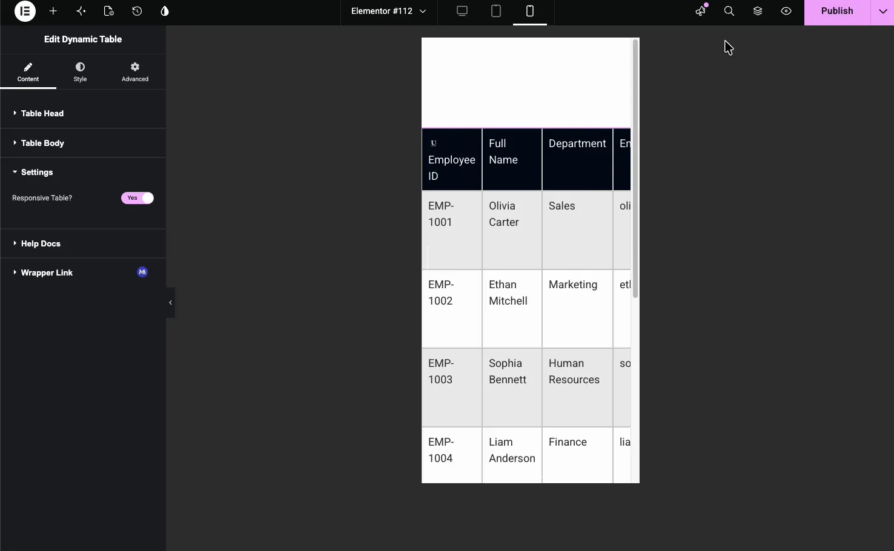Viewport: 894px width, 551px height.
Task: Turn off the Responsive Table toggle
Action: point(137,198)
